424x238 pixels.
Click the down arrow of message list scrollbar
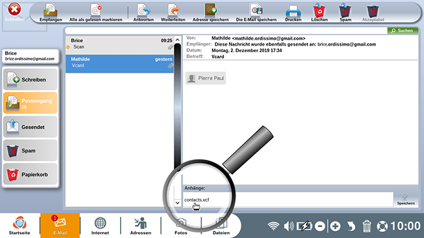pos(177,203)
